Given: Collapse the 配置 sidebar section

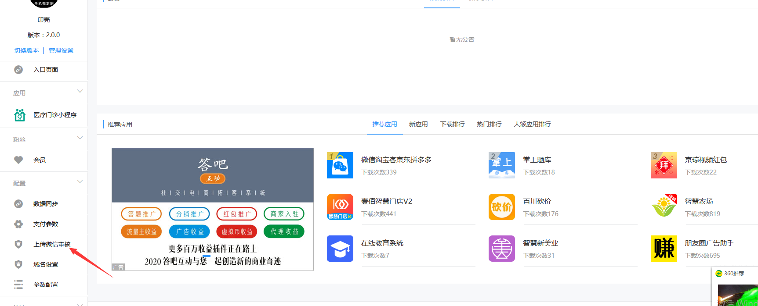Looking at the screenshot, I should click(80, 181).
